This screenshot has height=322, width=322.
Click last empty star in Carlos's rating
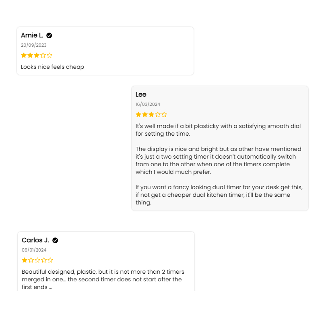pos(50,260)
